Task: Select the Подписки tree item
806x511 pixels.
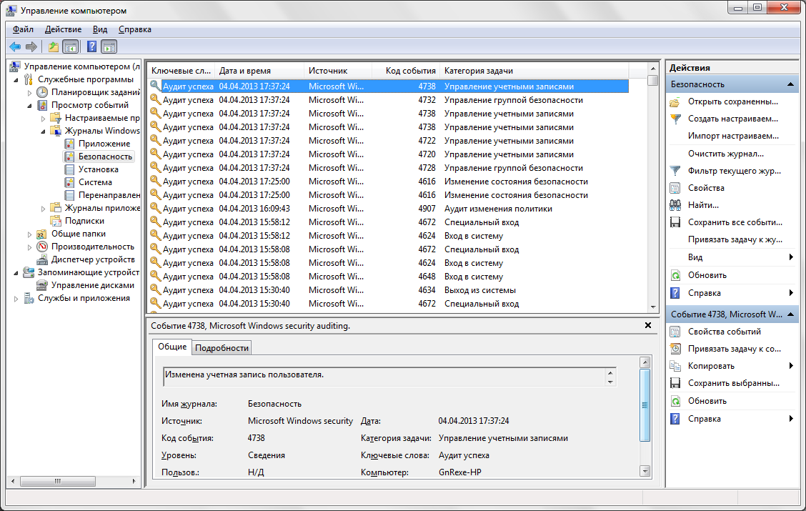Action: click(84, 221)
